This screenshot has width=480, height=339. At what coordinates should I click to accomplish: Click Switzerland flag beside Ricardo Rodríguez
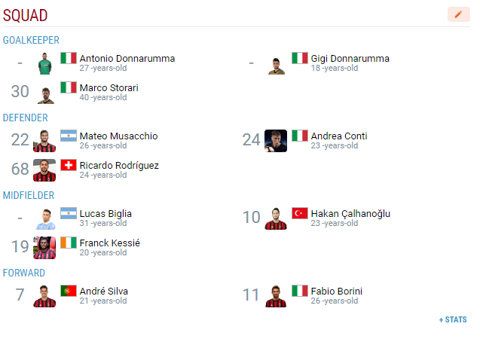coord(69,165)
